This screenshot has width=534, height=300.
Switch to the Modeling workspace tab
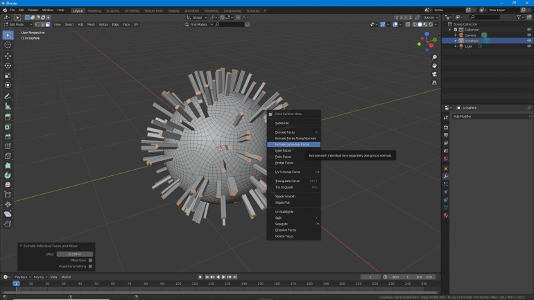pyautogui.click(x=94, y=10)
